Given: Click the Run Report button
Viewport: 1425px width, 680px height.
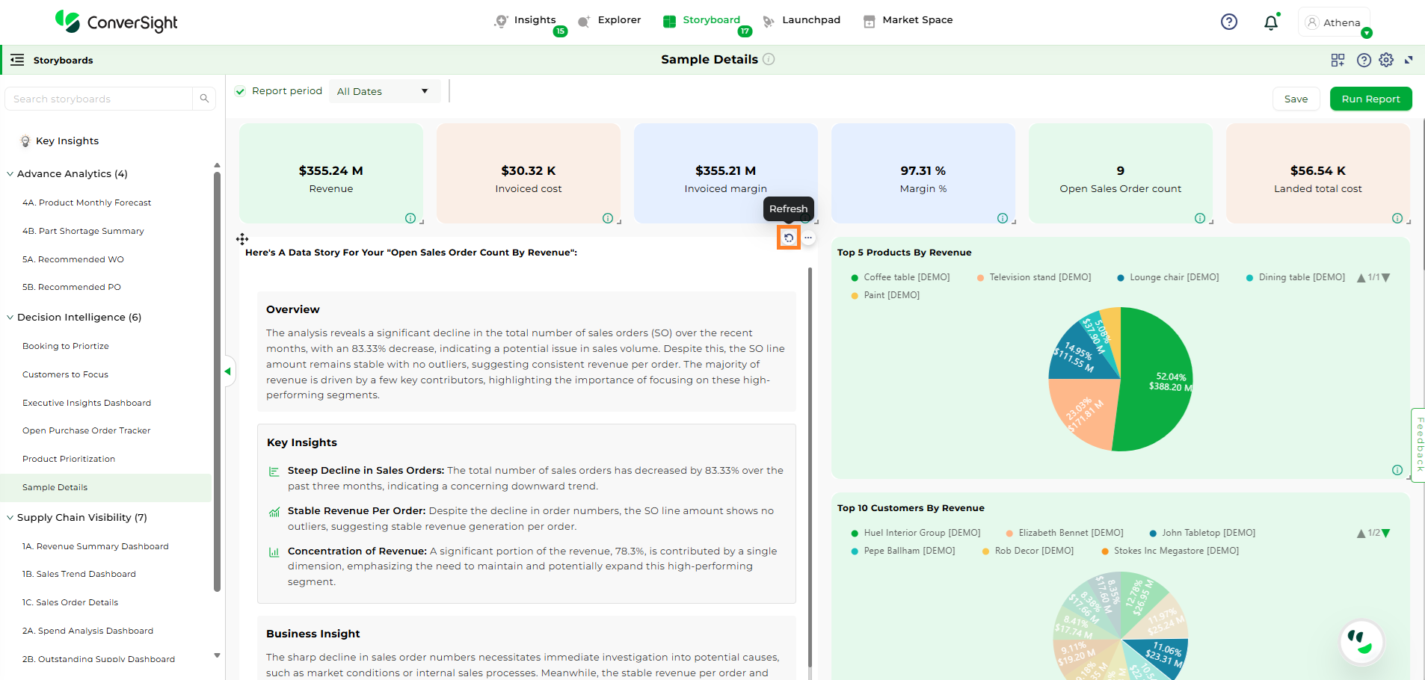Looking at the screenshot, I should [x=1370, y=99].
